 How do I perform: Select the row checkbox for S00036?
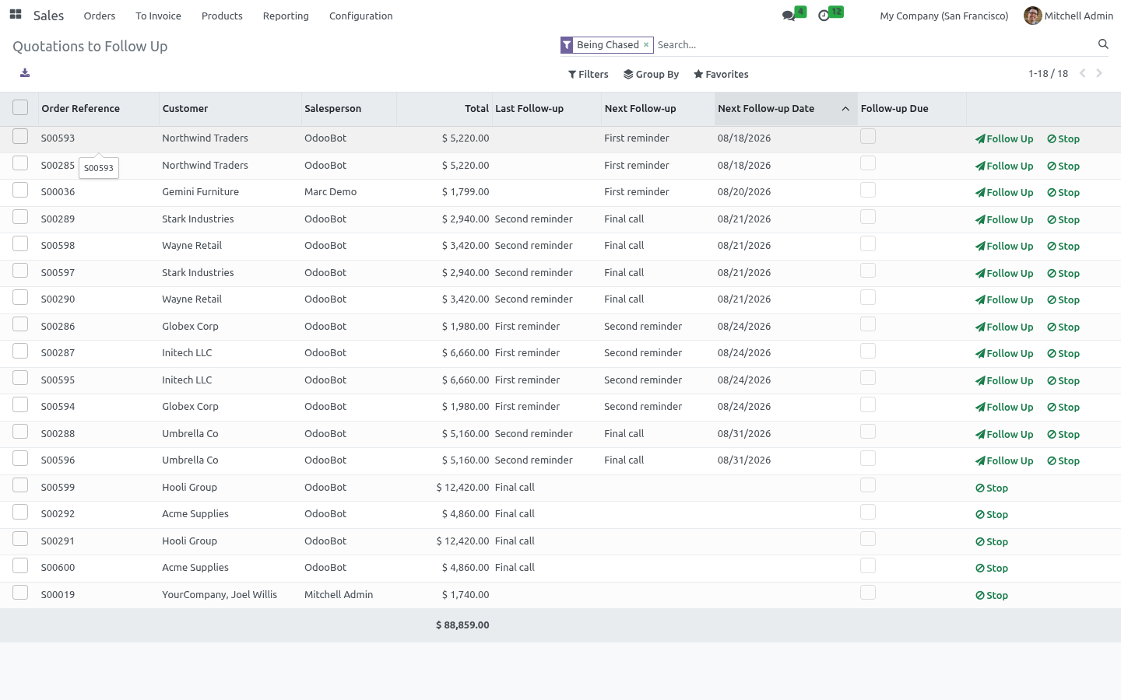20,191
